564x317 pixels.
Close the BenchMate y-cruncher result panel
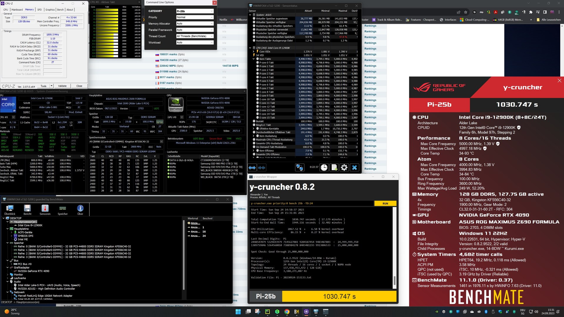(559, 80)
